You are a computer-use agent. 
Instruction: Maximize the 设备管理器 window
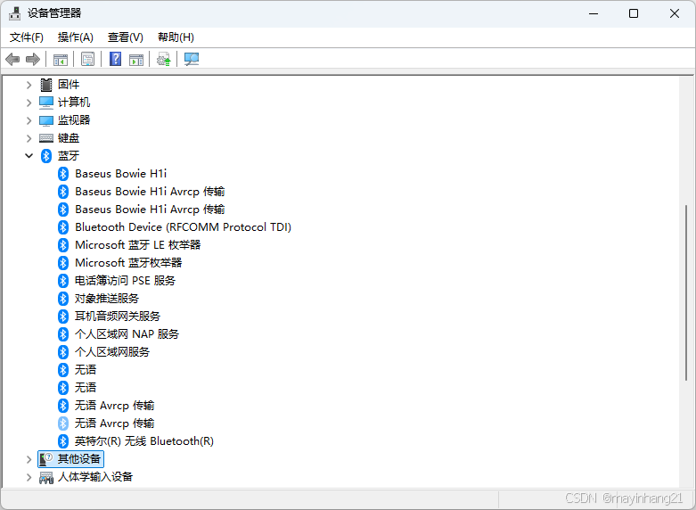(634, 13)
